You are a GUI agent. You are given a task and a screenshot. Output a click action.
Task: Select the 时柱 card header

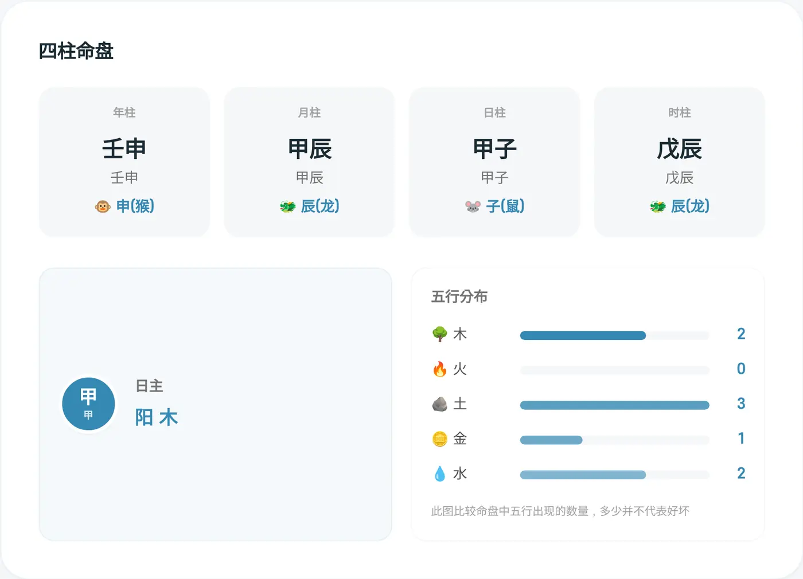(x=680, y=113)
